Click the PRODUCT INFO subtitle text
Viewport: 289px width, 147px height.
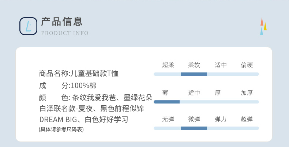[x=65, y=33]
